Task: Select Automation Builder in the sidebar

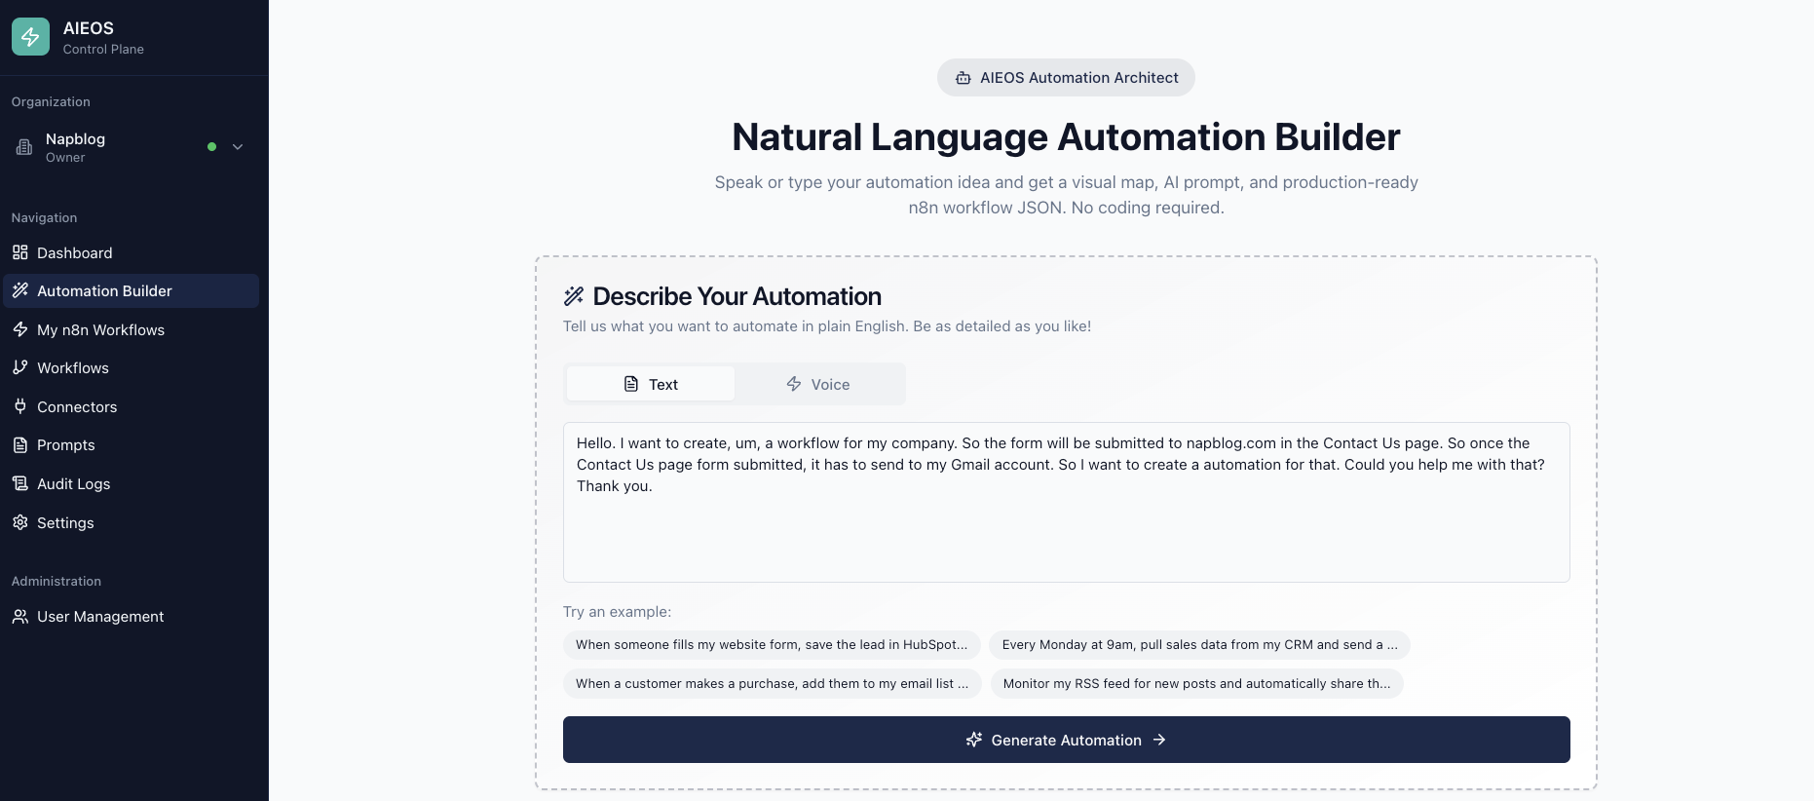Action: tap(132, 290)
